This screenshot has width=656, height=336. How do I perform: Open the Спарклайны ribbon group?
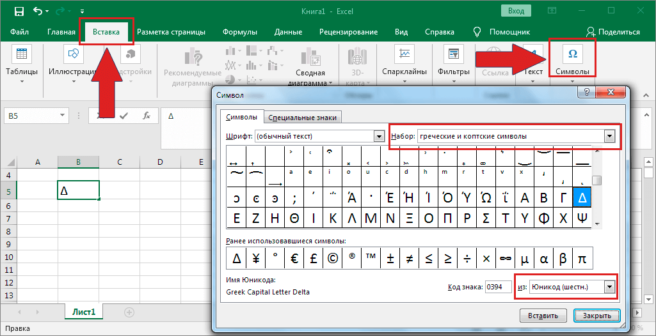pyautogui.click(x=404, y=64)
